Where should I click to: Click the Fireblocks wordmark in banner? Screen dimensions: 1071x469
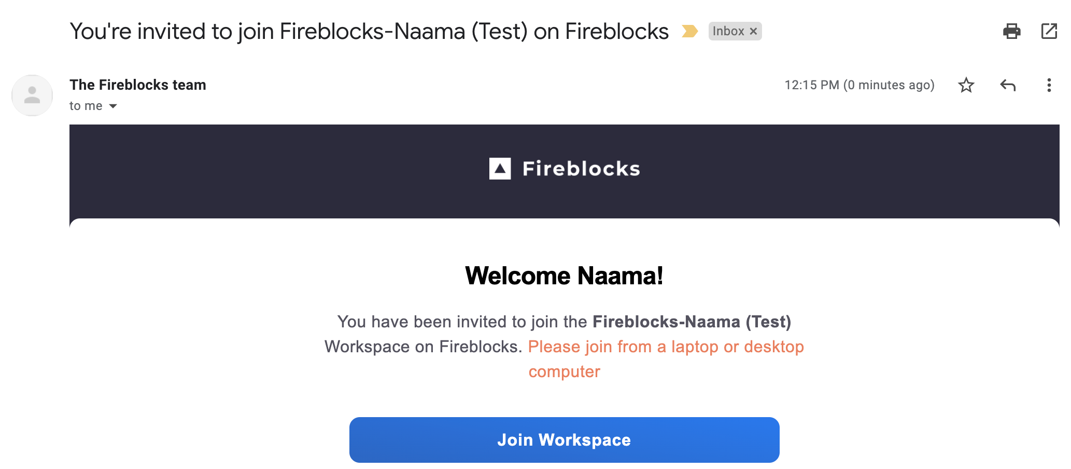point(581,169)
